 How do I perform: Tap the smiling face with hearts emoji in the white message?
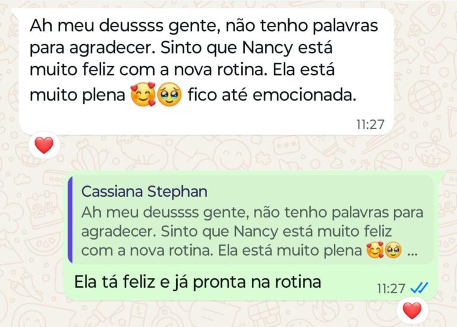(x=143, y=94)
